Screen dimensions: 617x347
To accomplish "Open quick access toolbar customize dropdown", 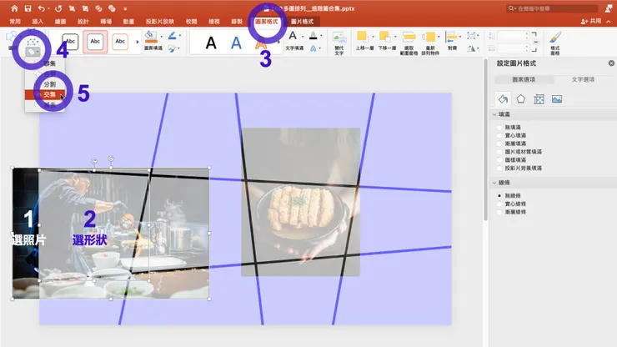I will (x=125, y=8).
